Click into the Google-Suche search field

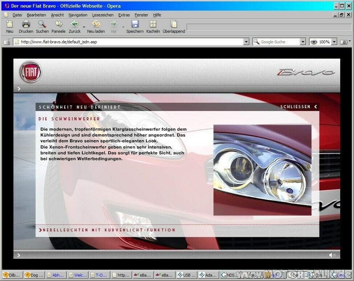280,41
